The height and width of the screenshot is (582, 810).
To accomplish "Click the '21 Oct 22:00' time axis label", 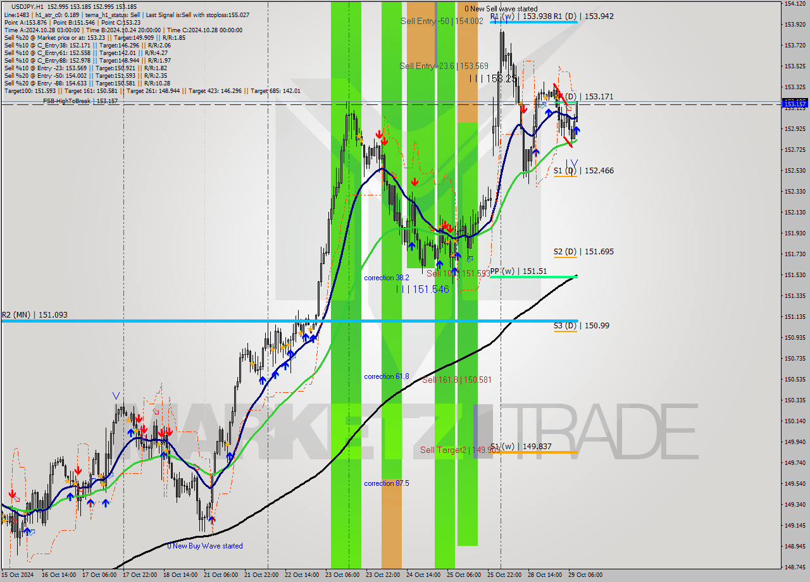I will [261, 575].
